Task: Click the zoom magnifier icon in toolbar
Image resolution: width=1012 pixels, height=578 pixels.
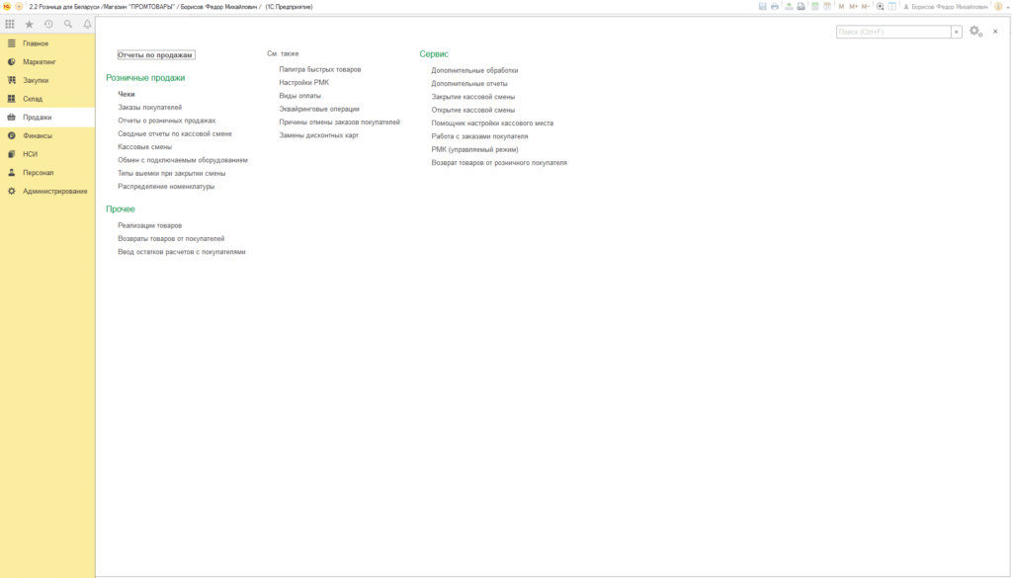Action: [880, 7]
